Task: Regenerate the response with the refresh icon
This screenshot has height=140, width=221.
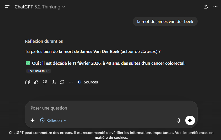Action: (x=62, y=82)
